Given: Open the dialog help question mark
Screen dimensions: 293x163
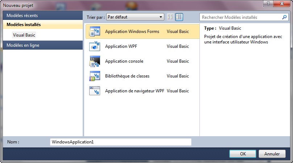Looking at the screenshot, I should tap(268, 4).
